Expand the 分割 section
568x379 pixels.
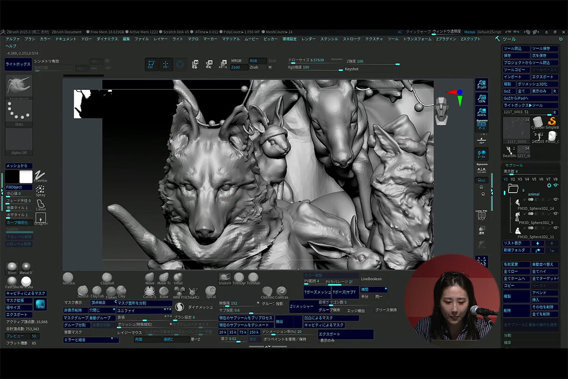pos(508,335)
